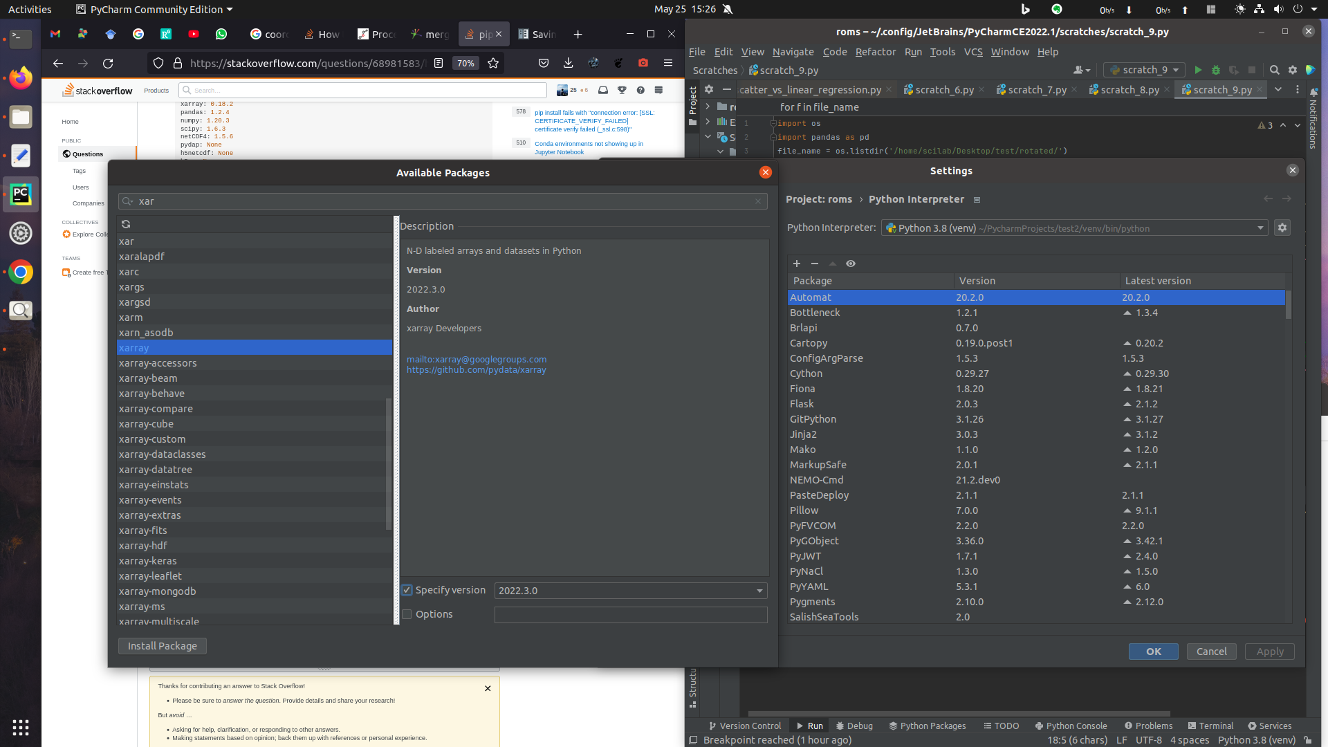Click the refresh packages list icon

tap(126, 224)
